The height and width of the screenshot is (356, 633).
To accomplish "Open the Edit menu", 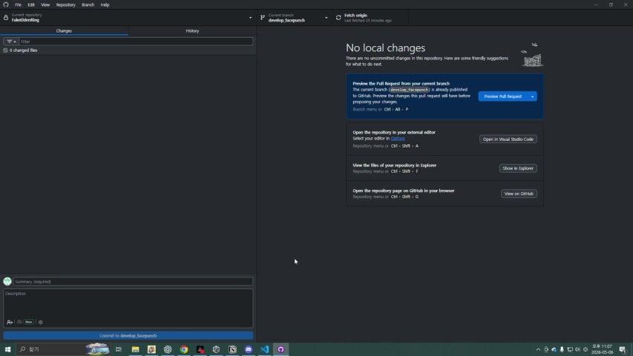I will [x=31, y=5].
